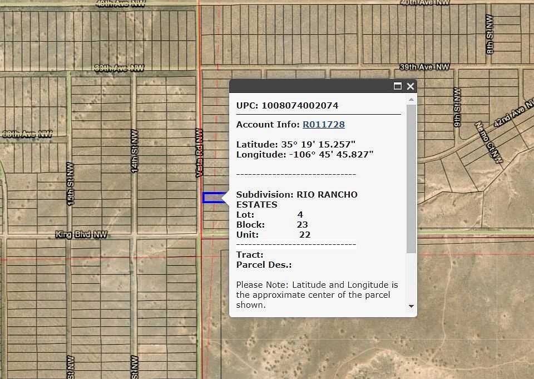The height and width of the screenshot is (379, 534).
Task: Click the 42nd Ave NW street label
Action: point(513,114)
